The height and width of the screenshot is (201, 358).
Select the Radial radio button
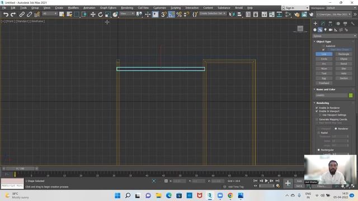[x=319, y=133]
